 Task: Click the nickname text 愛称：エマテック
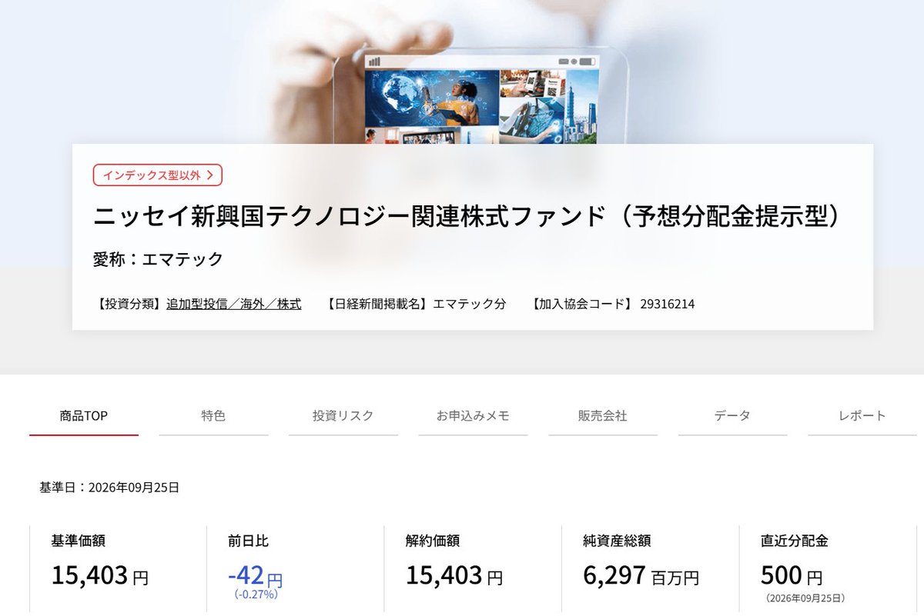tap(158, 259)
